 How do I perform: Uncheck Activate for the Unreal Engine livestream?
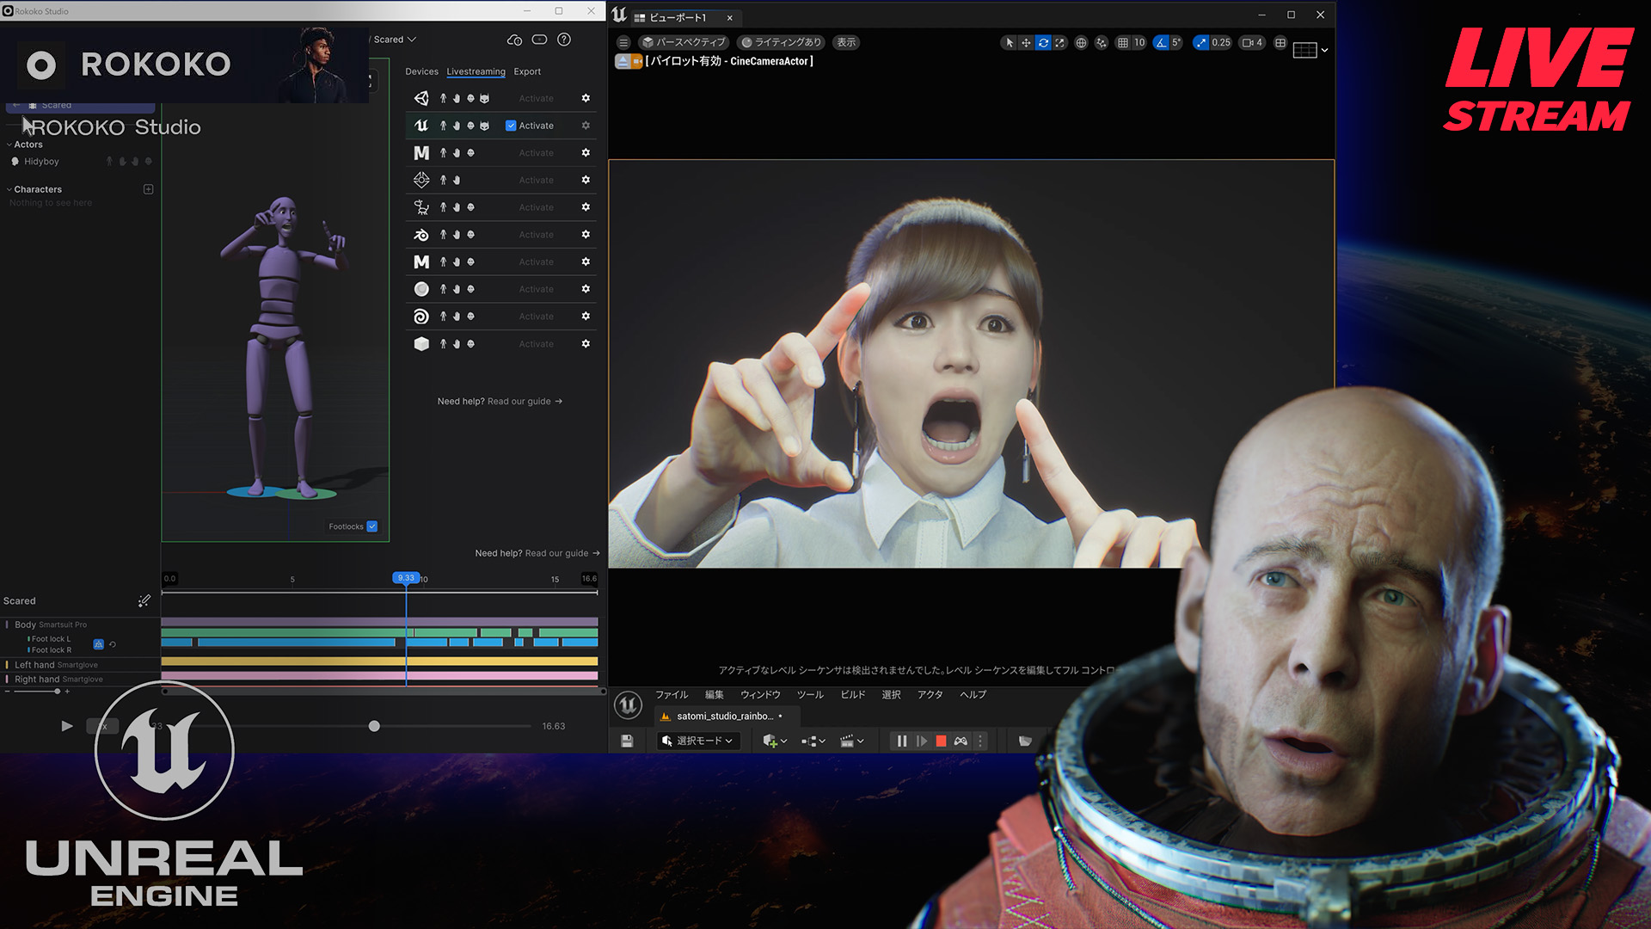coord(511,126)
